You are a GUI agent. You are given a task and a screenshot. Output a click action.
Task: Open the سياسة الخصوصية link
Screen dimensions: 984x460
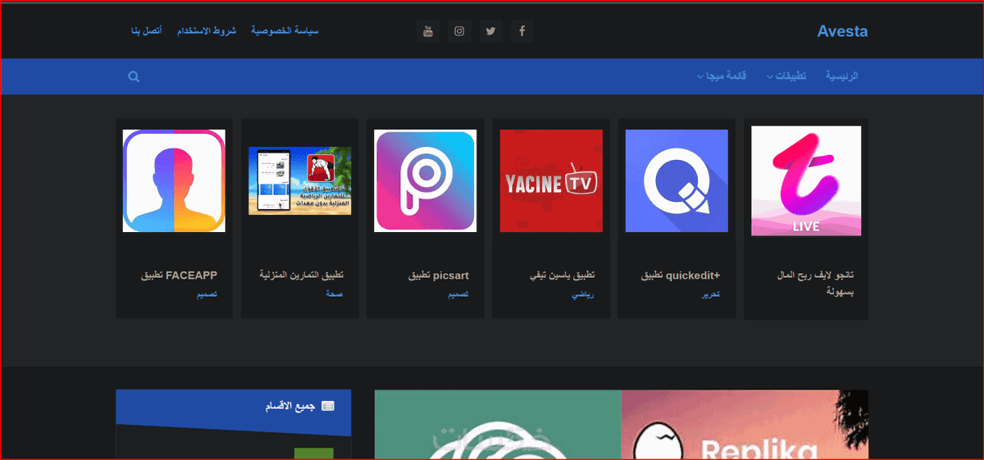click(285, 31)
